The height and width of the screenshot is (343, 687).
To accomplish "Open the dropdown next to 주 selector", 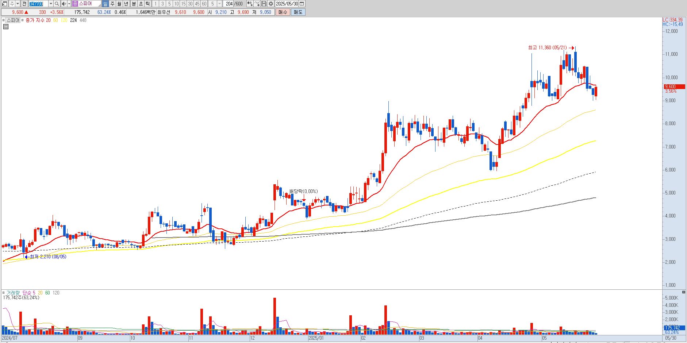I will click(x=18, y=4).
